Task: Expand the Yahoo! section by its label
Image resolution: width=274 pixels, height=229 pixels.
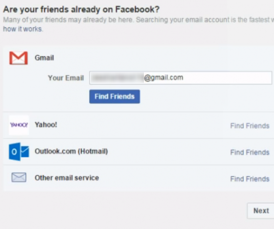Action: tap(46, 125)
